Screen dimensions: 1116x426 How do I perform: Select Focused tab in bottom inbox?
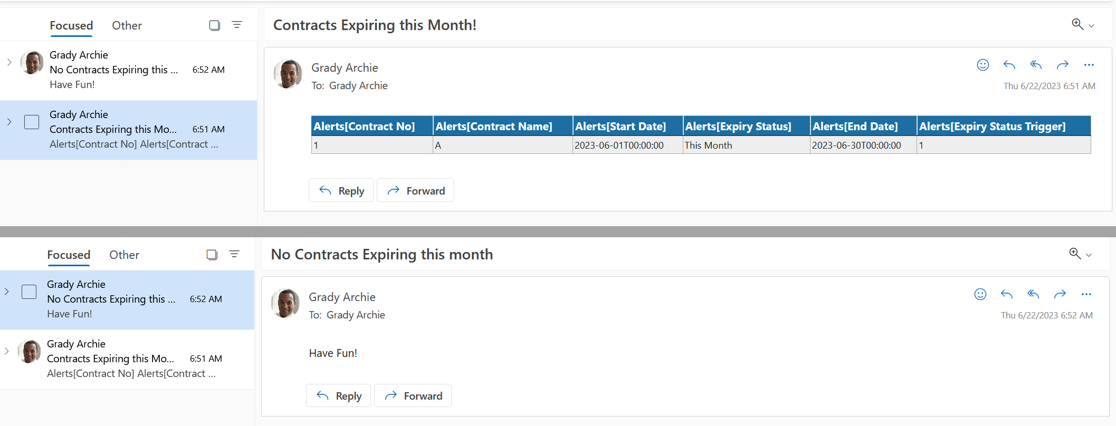(69, 255)
